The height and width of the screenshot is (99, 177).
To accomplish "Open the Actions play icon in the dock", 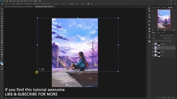I will (x=149, y=11).
